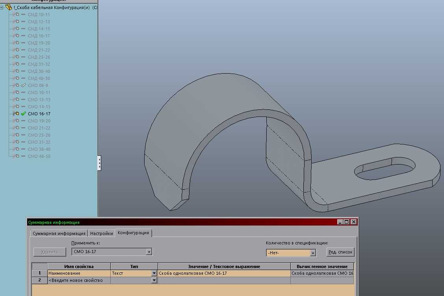The image size is (444, 296).
Task: Click the panel splitter collapse handle
Action: (x=99, y=163)
